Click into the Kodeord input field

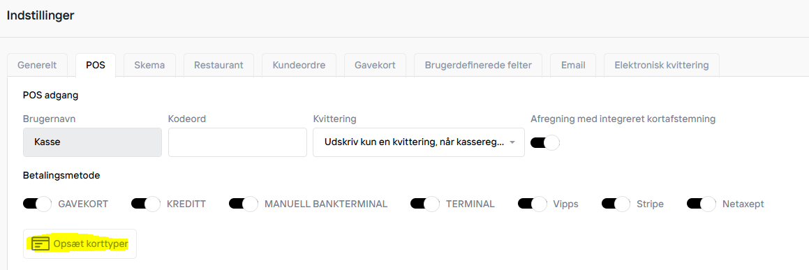click(237, 142)
